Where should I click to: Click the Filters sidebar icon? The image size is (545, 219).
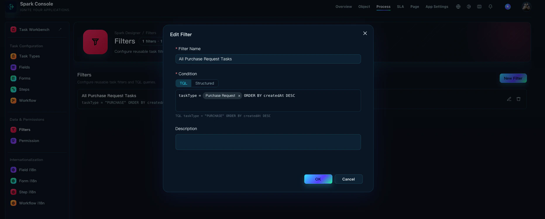pos(13,130)
